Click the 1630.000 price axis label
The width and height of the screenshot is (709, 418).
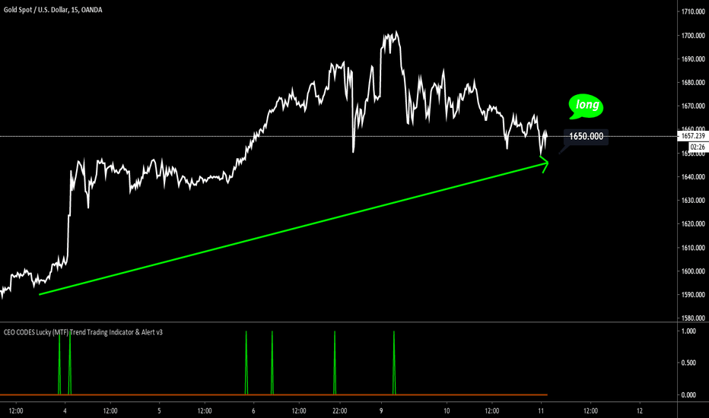click(x=693, y=200)
